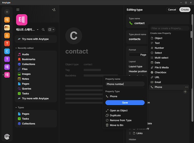Click drag handle next to Links property
Image resolution: width=194 pixels, height=143 pixels.
click(130, 133)
